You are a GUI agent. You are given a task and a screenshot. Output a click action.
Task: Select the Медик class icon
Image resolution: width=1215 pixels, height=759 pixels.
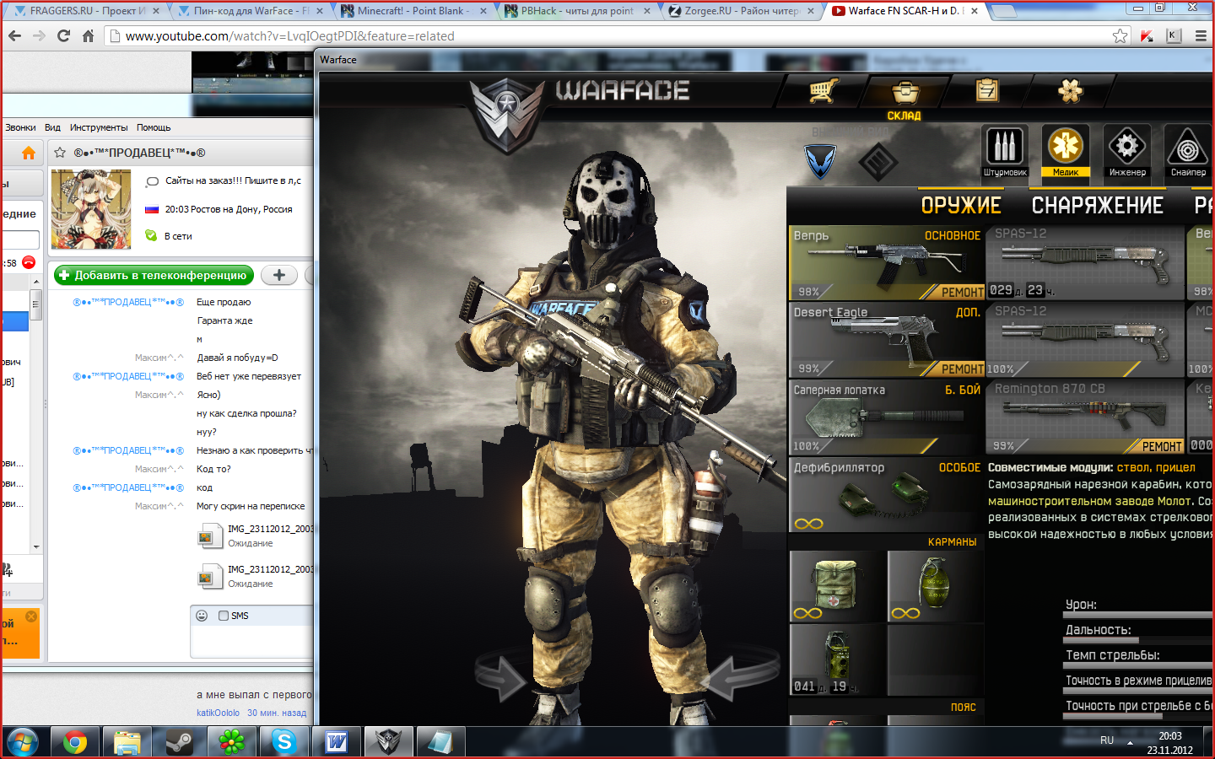pos(1066,152)
